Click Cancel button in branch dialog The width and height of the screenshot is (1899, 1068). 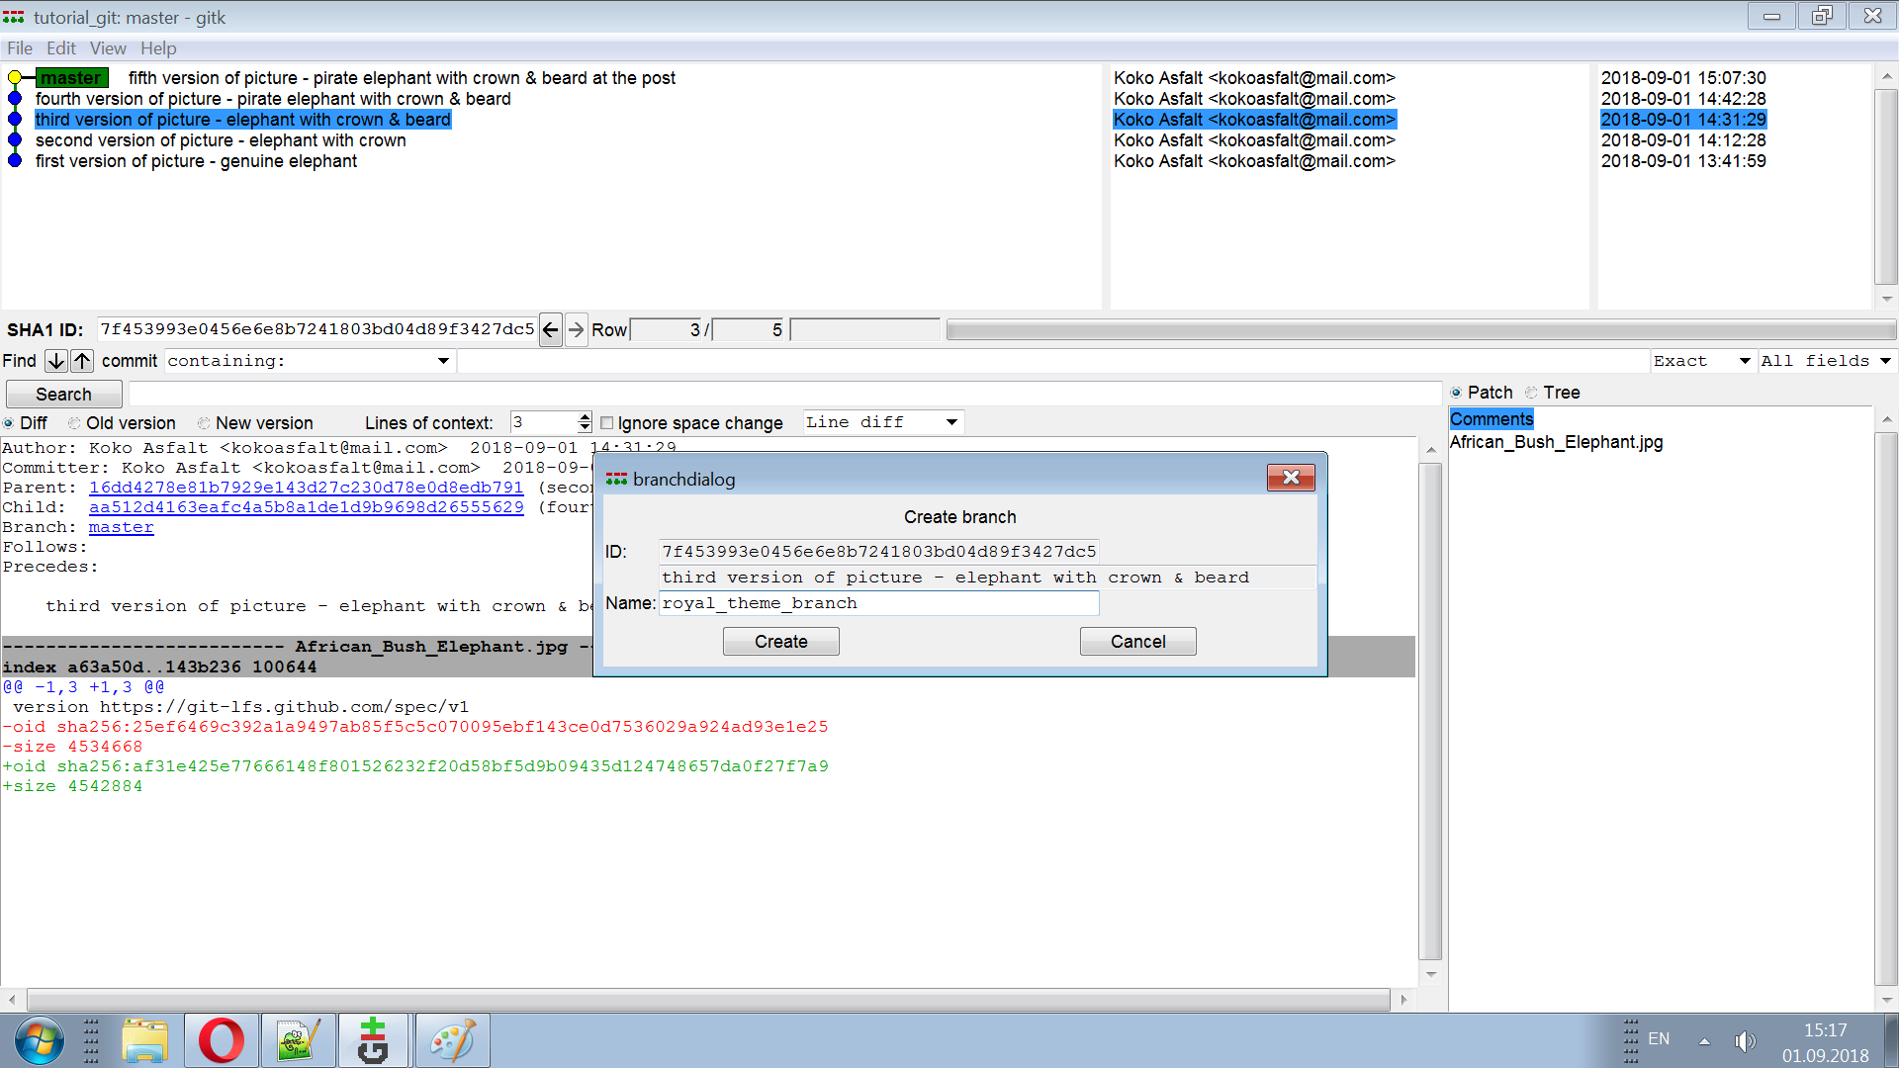tap(1136, 640)
